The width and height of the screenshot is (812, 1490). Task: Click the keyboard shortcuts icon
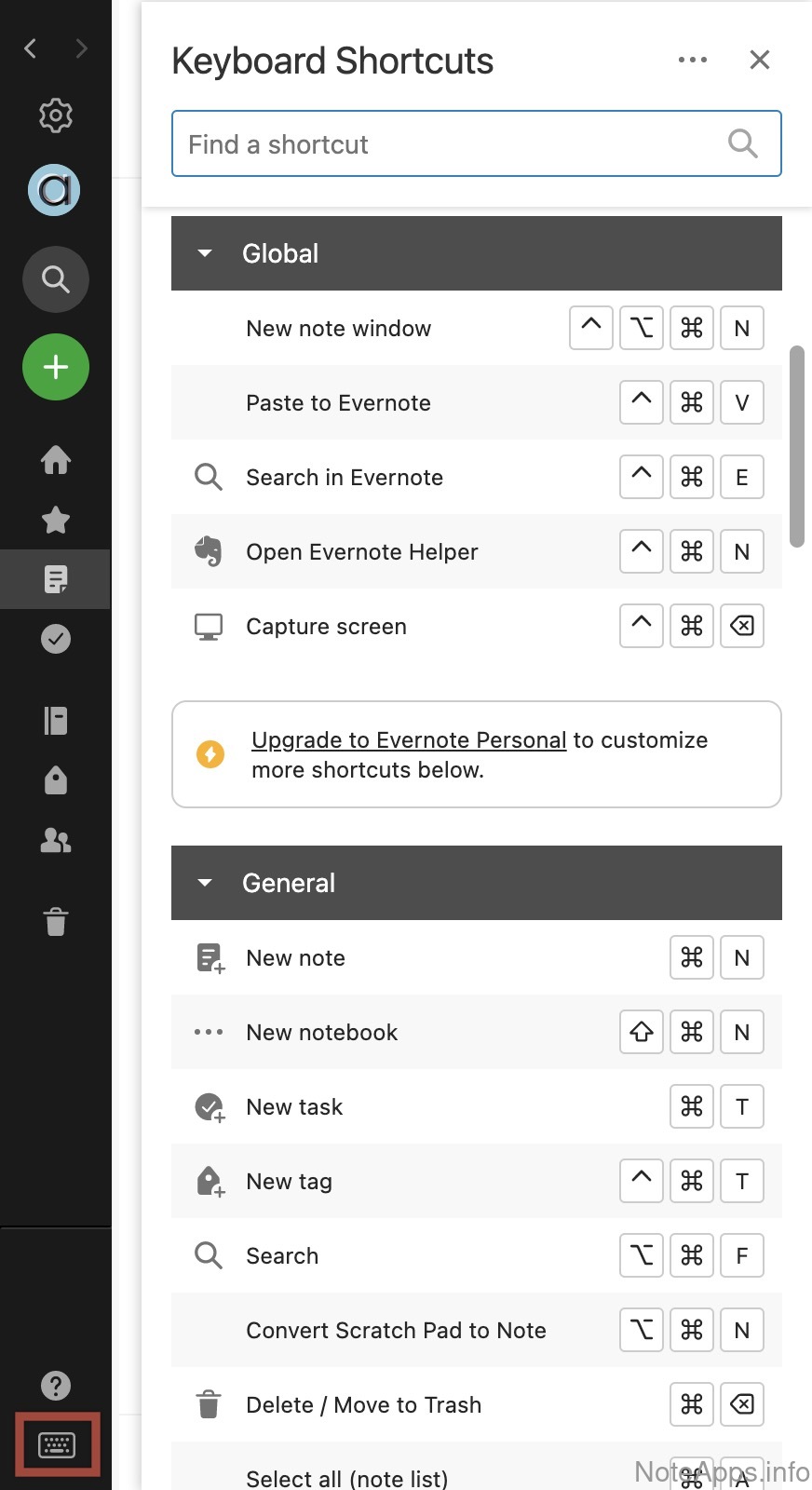[x=57, y=1445]
